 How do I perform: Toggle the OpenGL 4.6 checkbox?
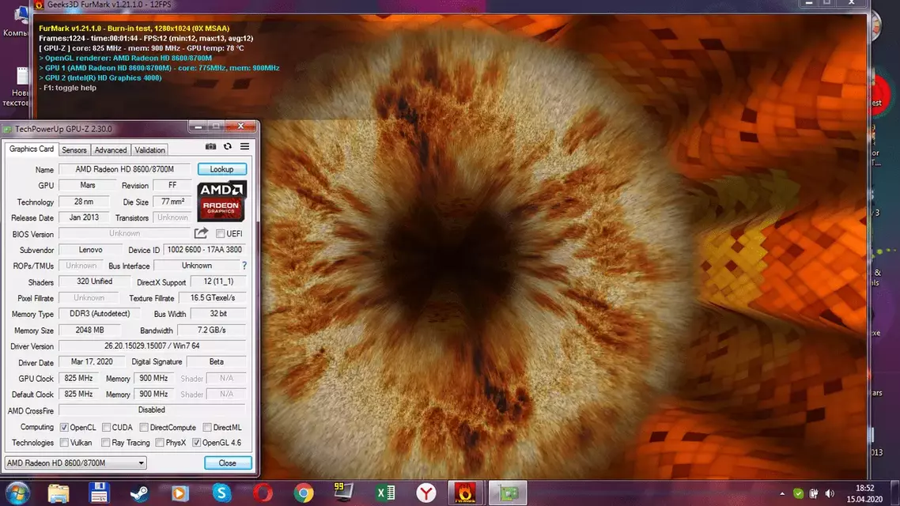coord(196,443)
